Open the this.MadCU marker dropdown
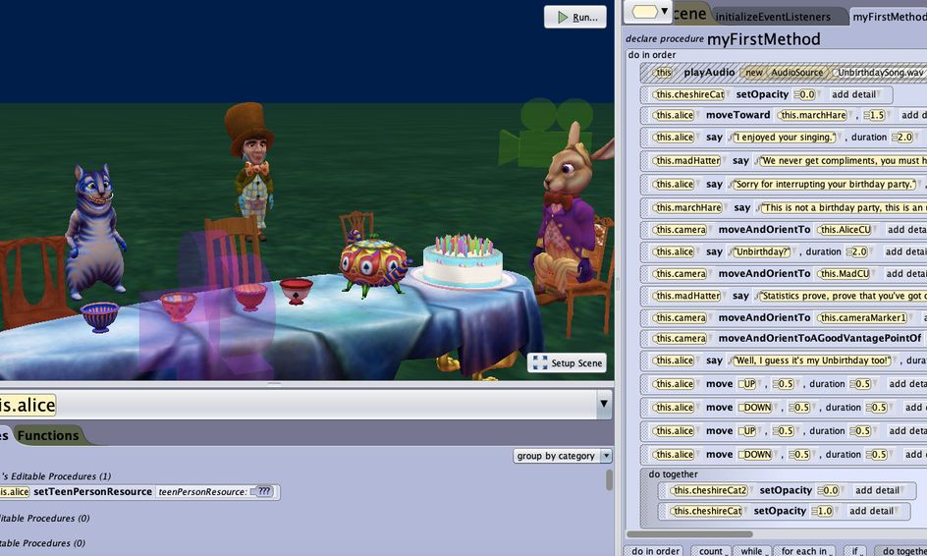 click(x=845, y=274)
